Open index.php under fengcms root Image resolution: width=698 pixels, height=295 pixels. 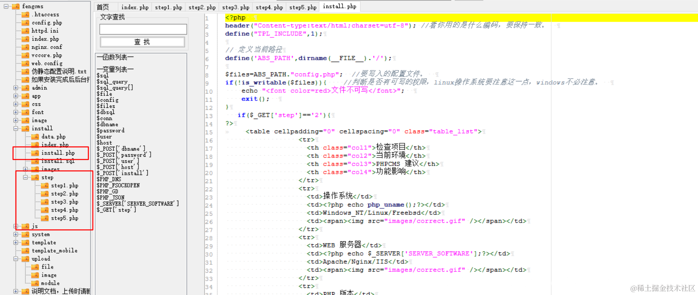[45, 39]
